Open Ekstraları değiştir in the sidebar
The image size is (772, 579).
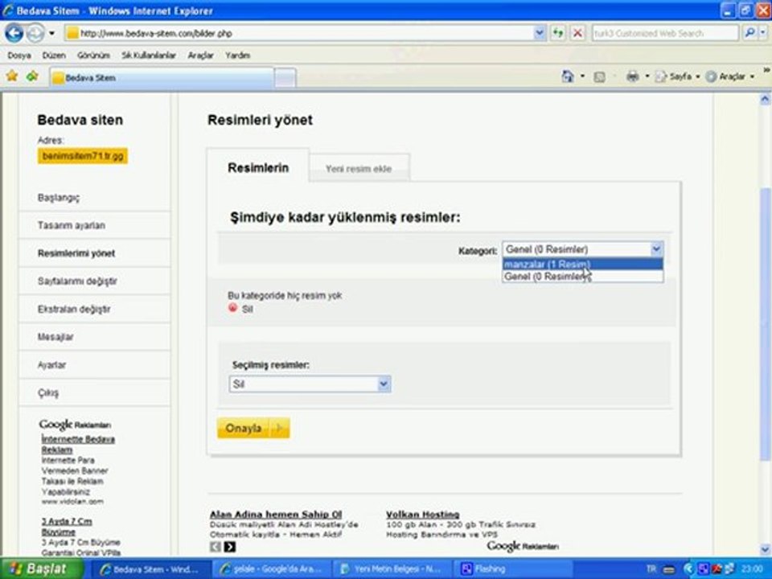coord(74,309)
